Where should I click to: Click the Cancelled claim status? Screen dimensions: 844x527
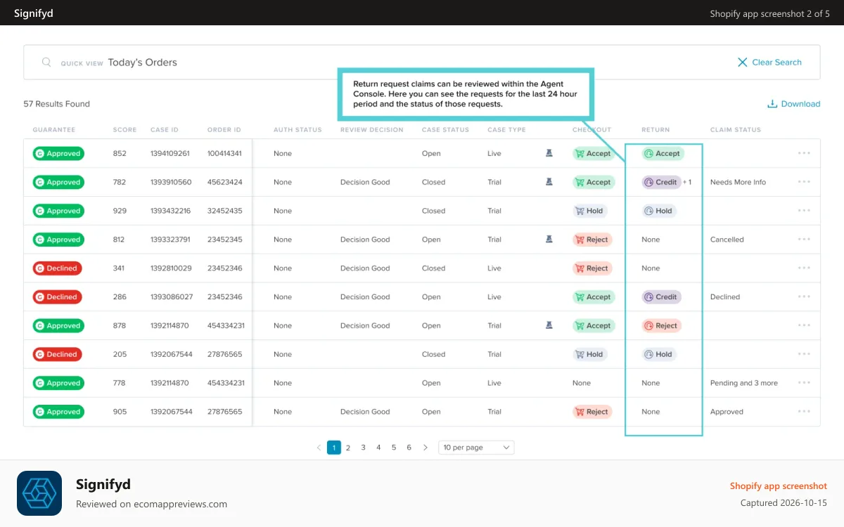pyautogui.click(x=727, y=240)
